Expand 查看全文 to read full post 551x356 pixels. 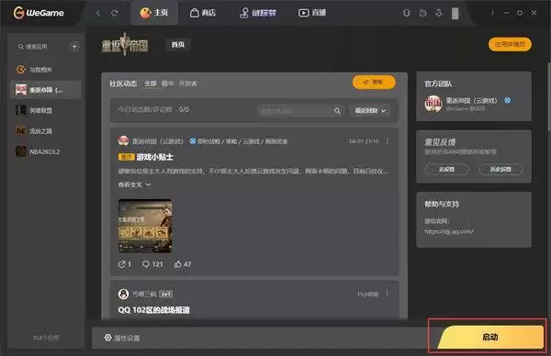pyautogui.click(x=134, y=184)
